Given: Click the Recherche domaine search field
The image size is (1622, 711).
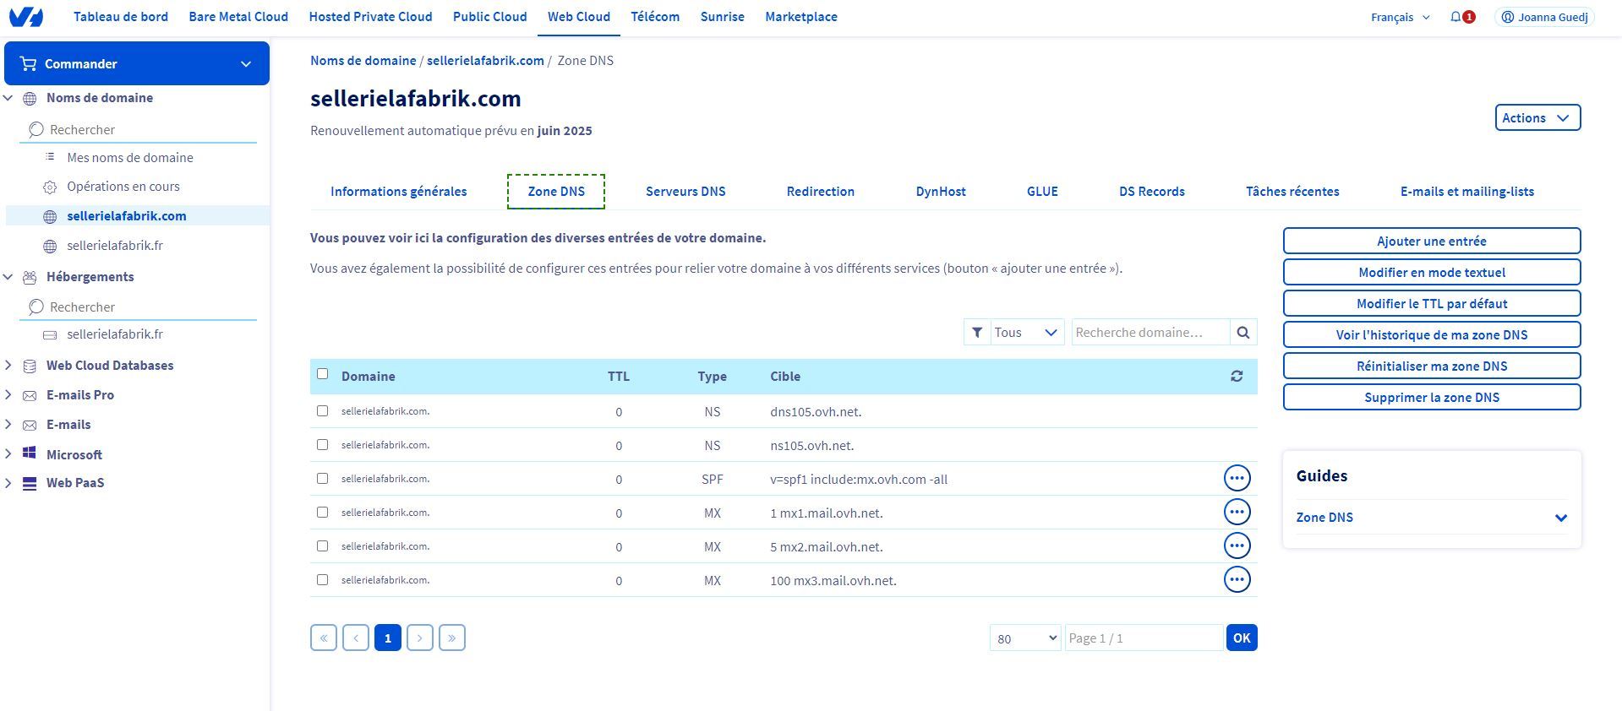Looking at the screenshot, I should point(1150,333).
